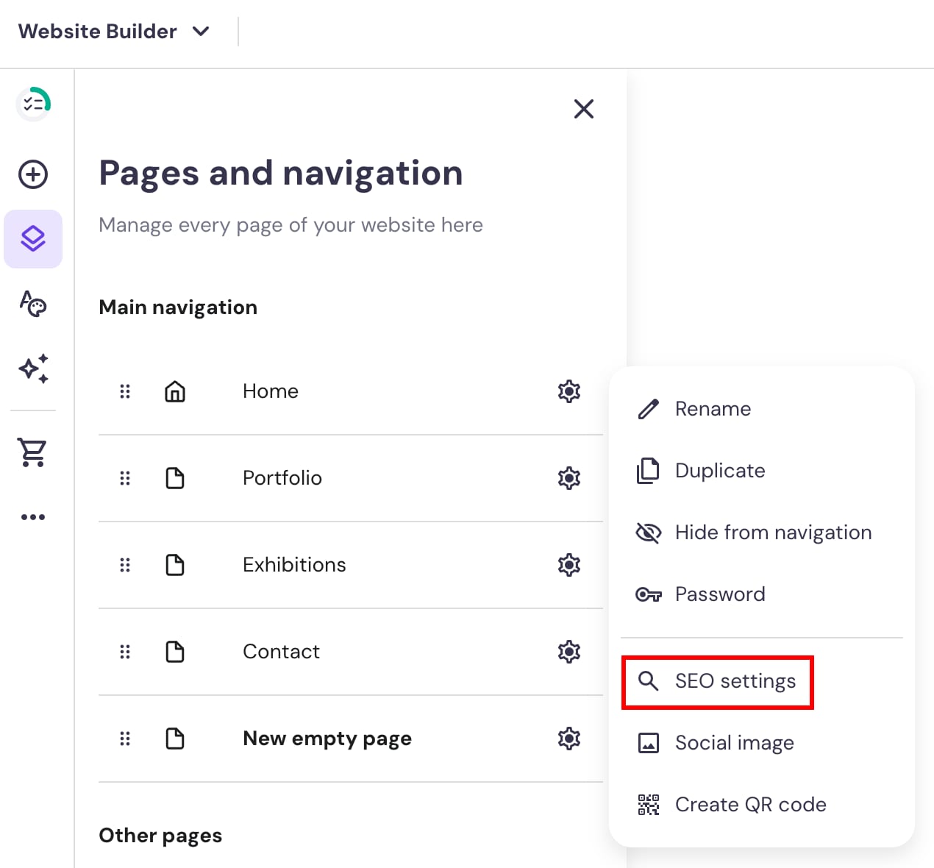Image resolution: width=934 pixels, height=868 pixels.
Task: Open the website styles palette icon
Action: click(x=33, y=303)
